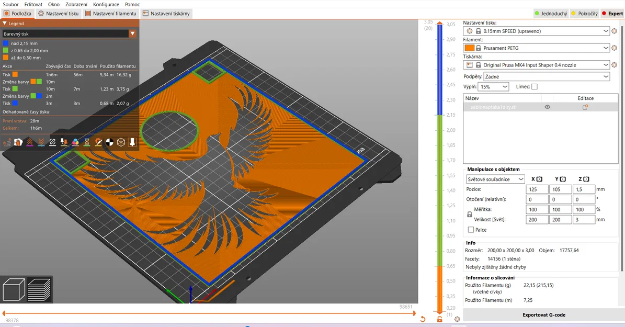
Task: Toggle deretractions icon with downward chevrons
Action: click(x=41, y=142)
